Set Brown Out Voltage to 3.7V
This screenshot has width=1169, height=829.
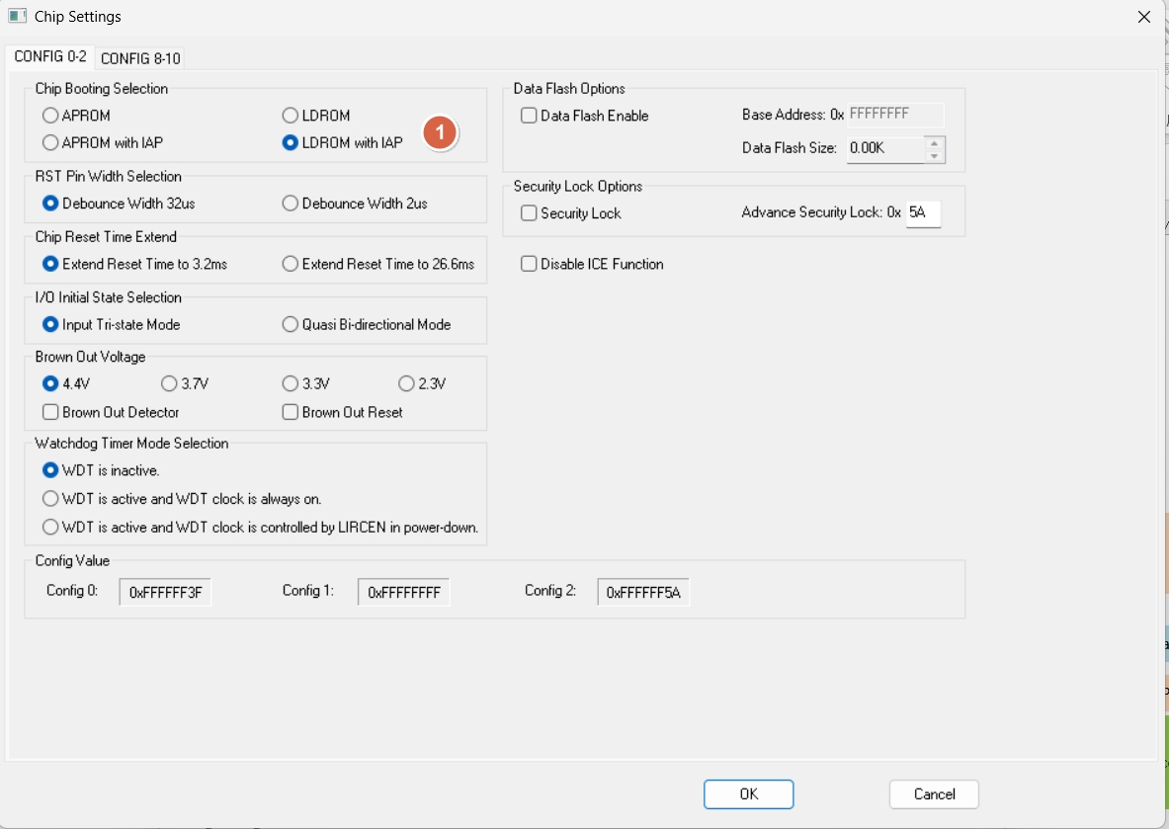click(169, 384)
